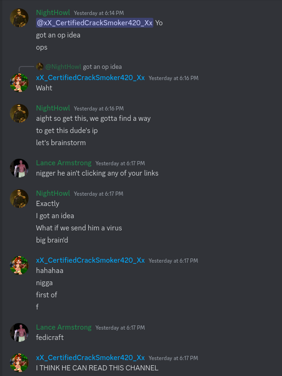Open NightHowl's avatar beside the 6:14 PM message
This screenshot has height=376, width=282.
[19, 18]
